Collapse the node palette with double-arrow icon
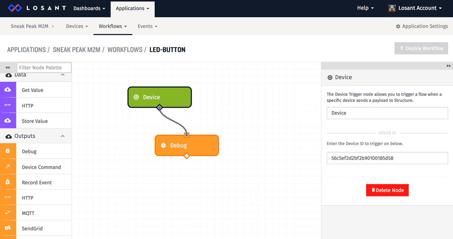The width and height of the screenshot is (453, 239). 8,68
